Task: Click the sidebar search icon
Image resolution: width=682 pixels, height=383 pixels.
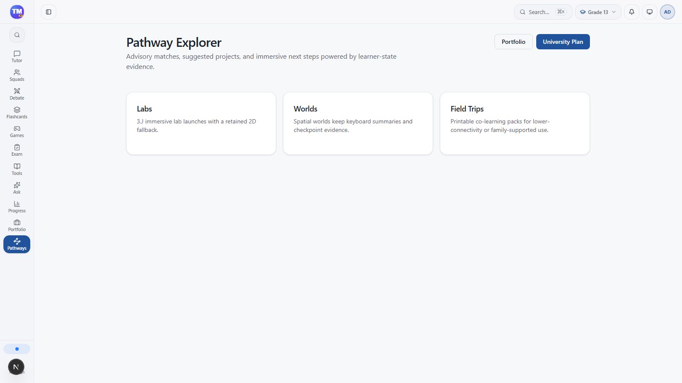Action: [17, 35]
